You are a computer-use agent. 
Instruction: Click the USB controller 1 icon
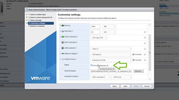click(63, 48)
